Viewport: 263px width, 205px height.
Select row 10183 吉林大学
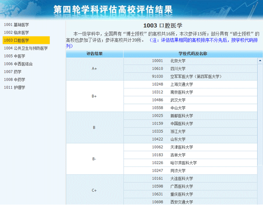(x=190, y=155)
